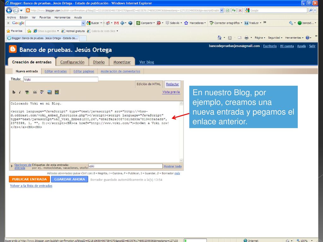Viewport: 323px width, 242px height.
Task: Switch to the Configuración tab
Action: pos(72,62)
